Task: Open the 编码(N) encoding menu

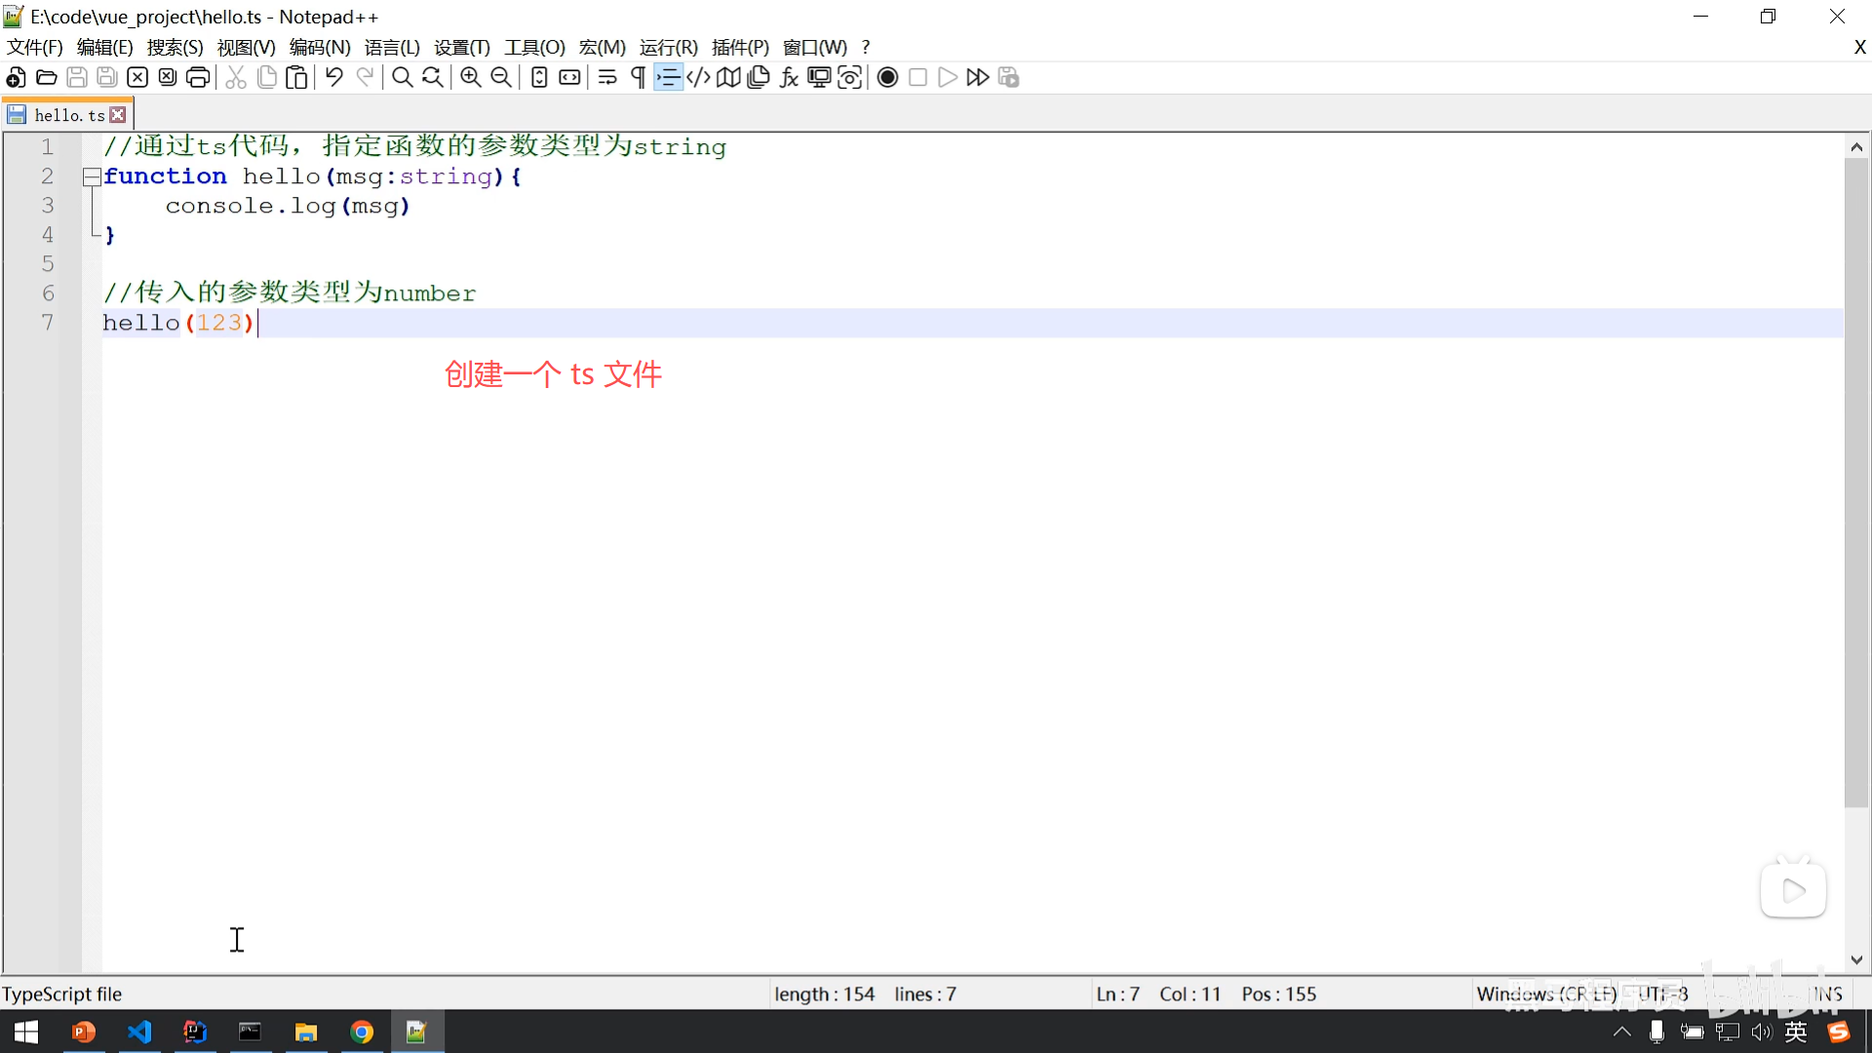Action: (320, 47)
